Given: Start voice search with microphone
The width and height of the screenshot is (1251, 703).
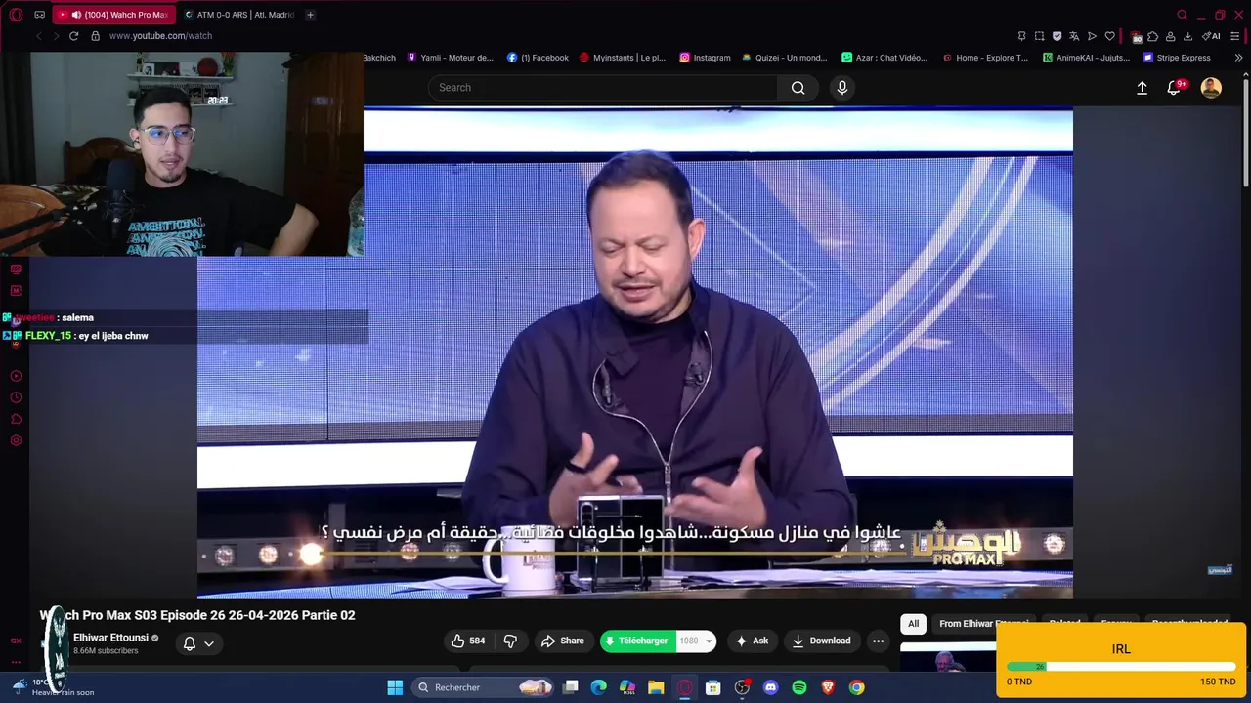Looking at the screenshot, I should [x=842, y=88].
